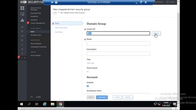Switch to Chrome on the taskbar
This screenshot has width=196, height=110.
(x=60, y=104)
